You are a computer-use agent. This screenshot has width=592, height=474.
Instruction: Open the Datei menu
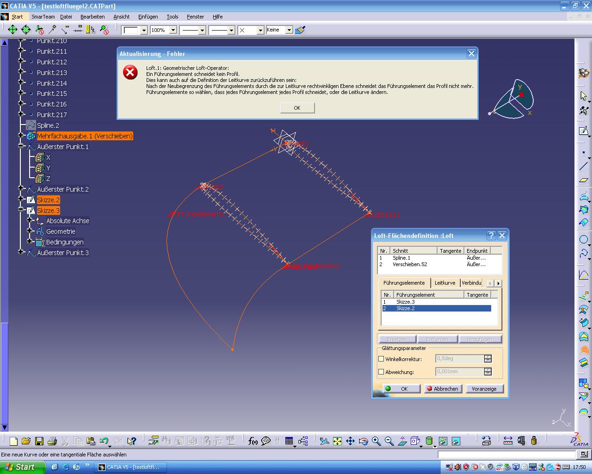click(x=66, y=17)
